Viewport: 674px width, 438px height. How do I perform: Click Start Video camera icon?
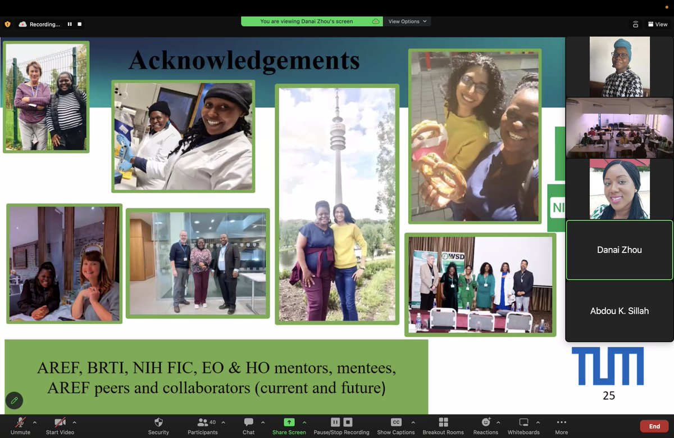pyautogui.click(x=60, y=422)
